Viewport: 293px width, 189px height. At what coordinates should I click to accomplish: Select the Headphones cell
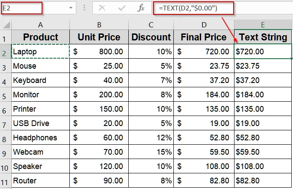pyautogui.click(x=41, y=137)
